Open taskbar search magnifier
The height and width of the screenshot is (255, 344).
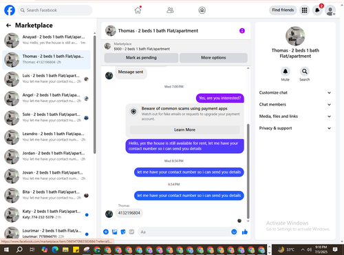19,249
